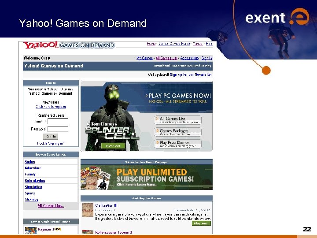
Task: Click the register link for new users
Action: click(51, 107)
